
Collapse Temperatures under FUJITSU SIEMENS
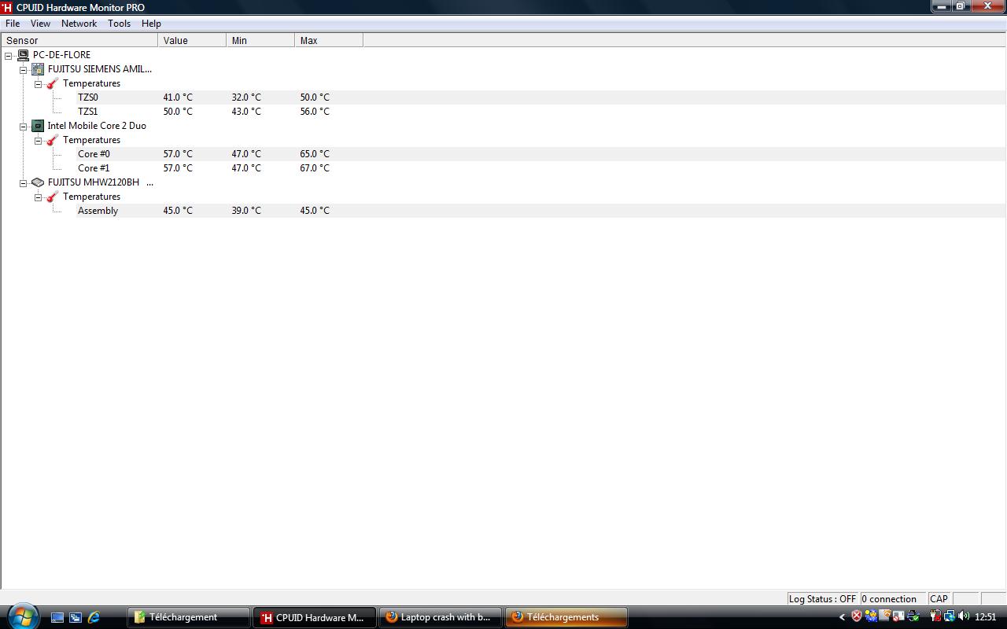pyautogui.click(x=38, y=83)
